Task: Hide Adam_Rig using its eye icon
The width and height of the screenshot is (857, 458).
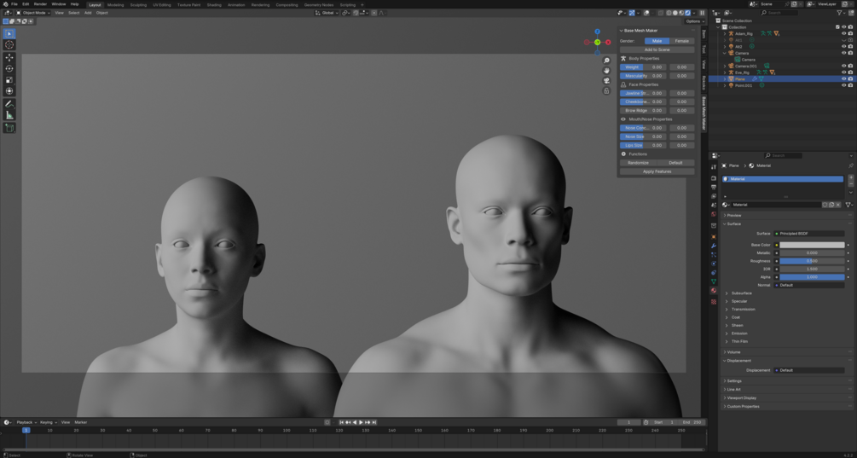Action: coord(843,33)
